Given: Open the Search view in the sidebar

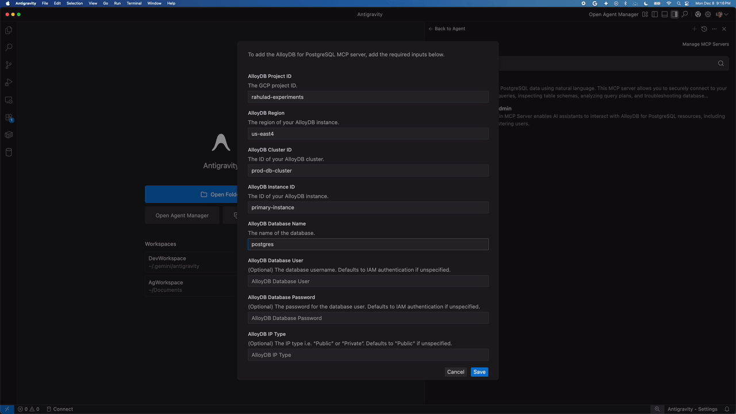Looking at the screenshot, I should (9, 47).
